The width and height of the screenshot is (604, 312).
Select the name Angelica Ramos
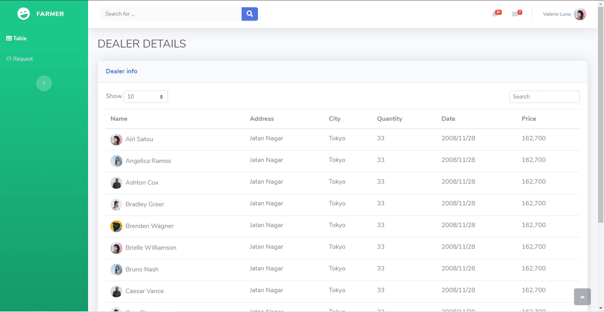point(148,161)
